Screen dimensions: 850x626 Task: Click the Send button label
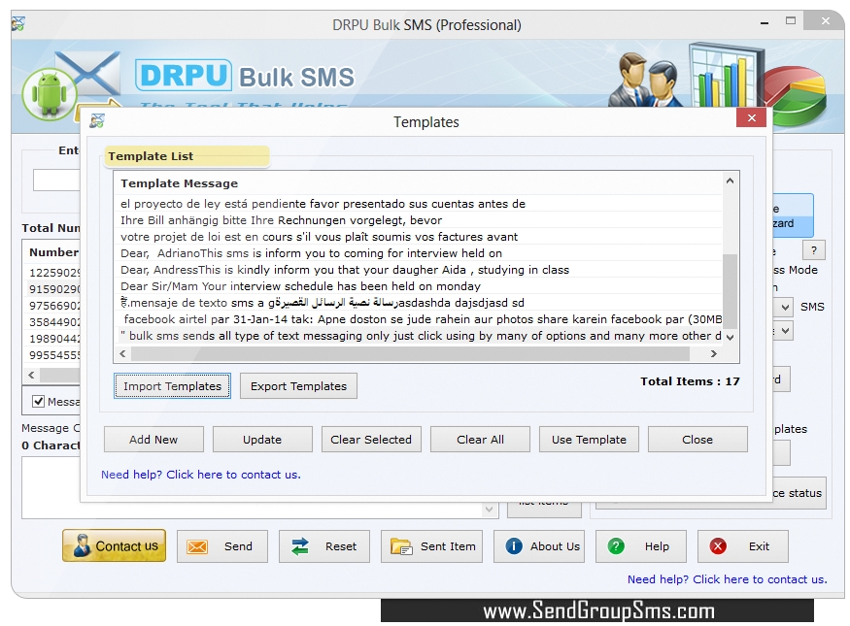pos(239,546)
